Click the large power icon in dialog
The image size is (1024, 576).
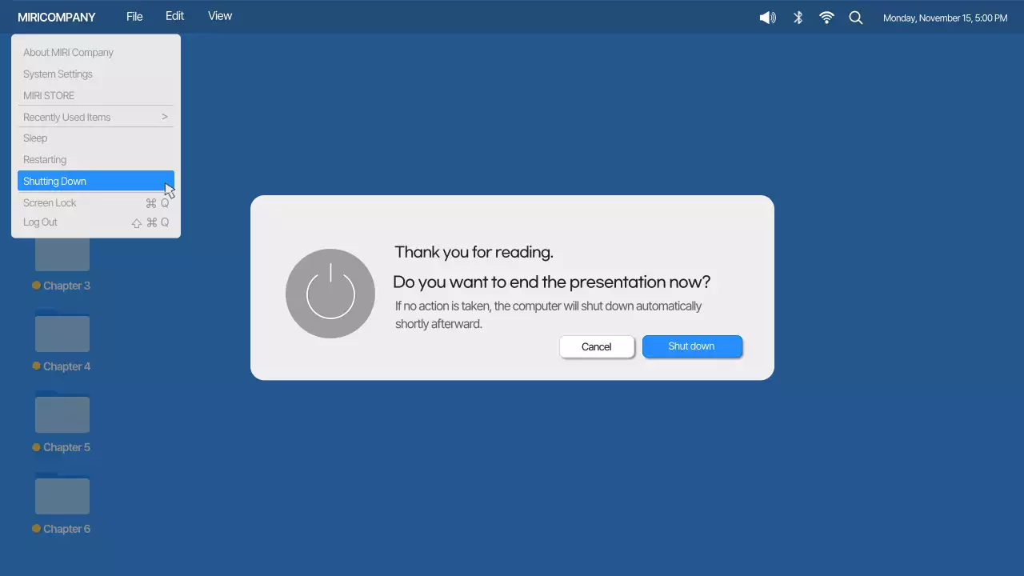(x=330, y=294)
